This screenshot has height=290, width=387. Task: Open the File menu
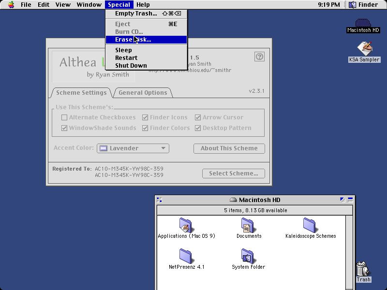pyautogui.click(x=26, y=5)
